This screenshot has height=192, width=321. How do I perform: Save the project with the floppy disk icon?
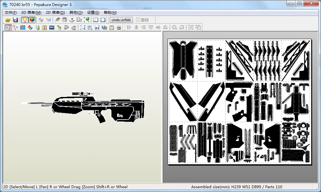15,20
